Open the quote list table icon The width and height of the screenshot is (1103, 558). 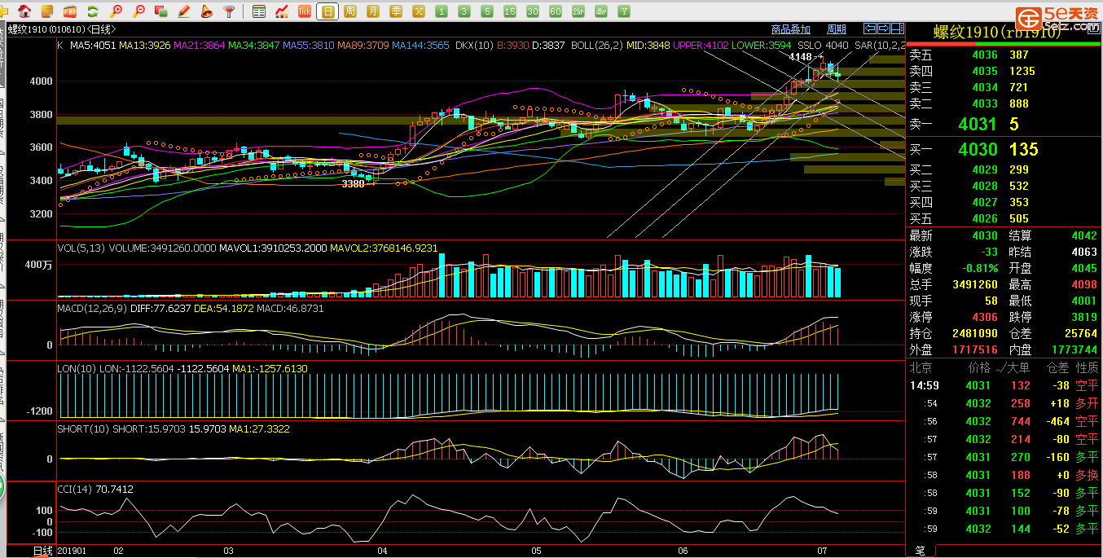[259, 11]
